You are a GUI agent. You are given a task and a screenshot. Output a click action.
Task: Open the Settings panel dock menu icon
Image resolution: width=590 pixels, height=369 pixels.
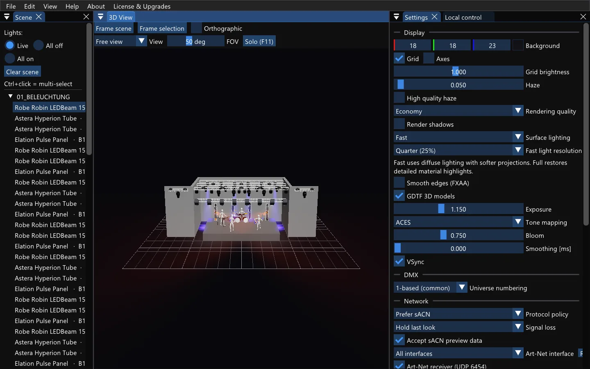396,17
